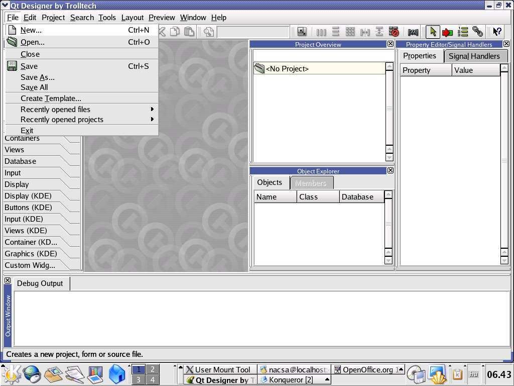Choose Open... from File menu

point(82,42)
